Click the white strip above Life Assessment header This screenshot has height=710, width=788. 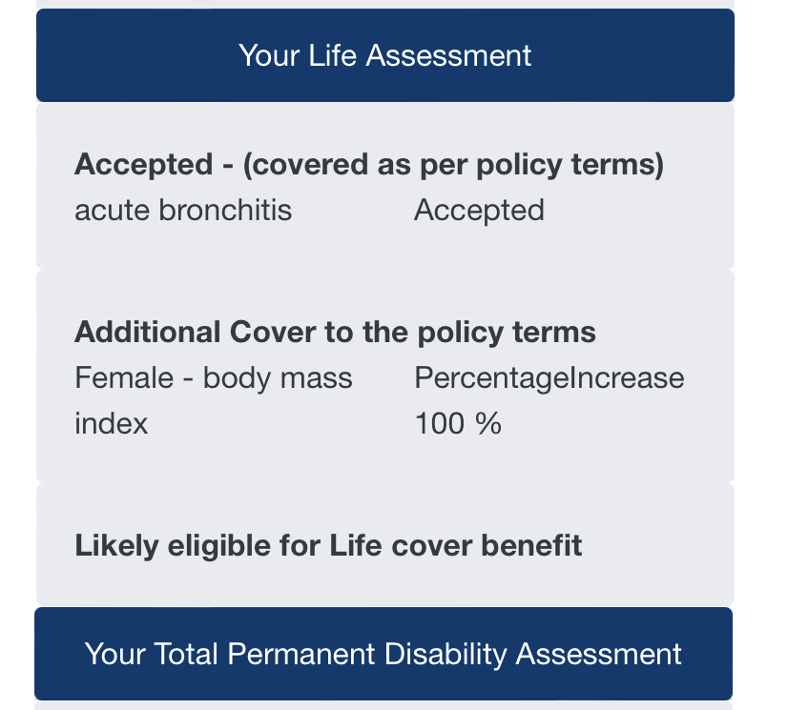384,4
